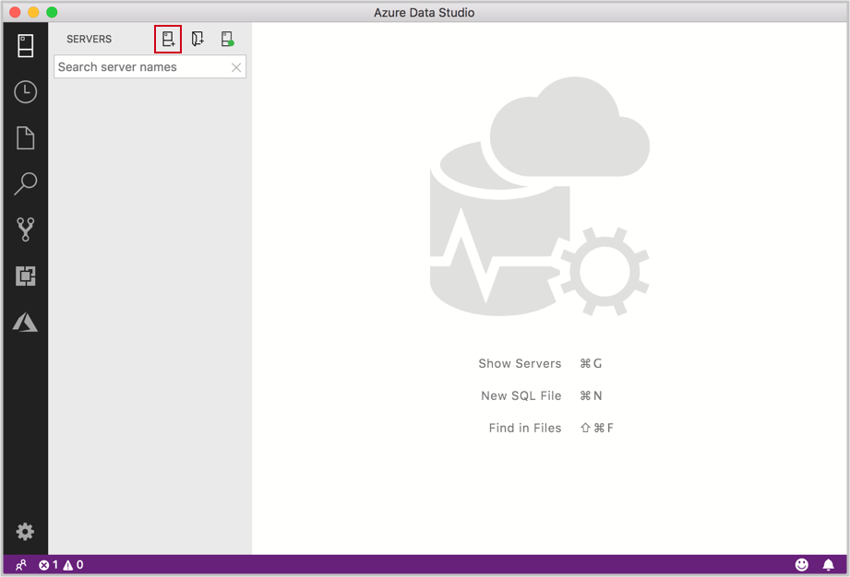Open notifications bell icon
Screen dimensions: 850x577
829,565
